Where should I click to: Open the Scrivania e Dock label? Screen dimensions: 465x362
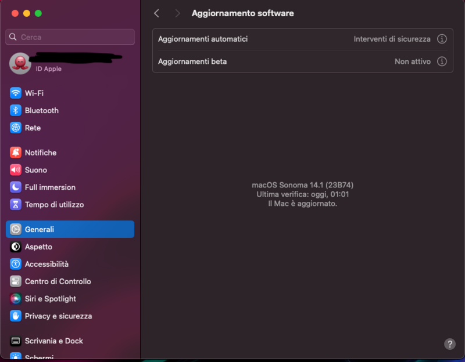pyautogui.click(x=54, y=341)
